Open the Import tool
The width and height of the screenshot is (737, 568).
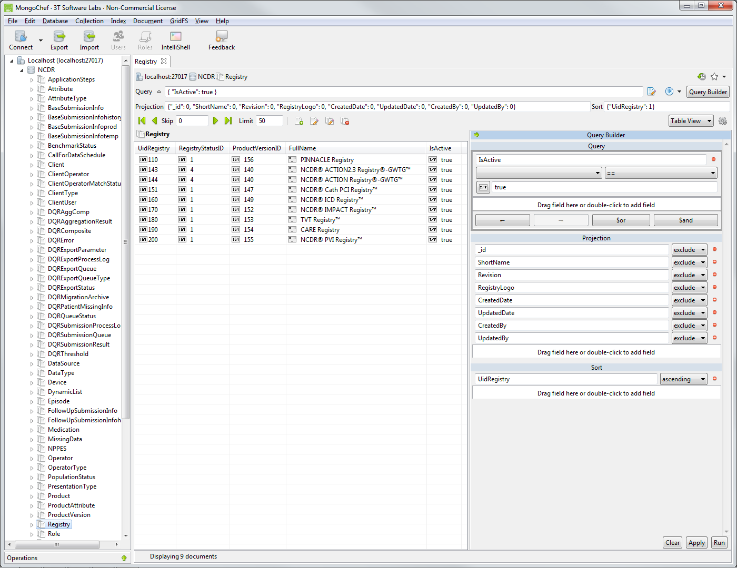click(89, 40)
